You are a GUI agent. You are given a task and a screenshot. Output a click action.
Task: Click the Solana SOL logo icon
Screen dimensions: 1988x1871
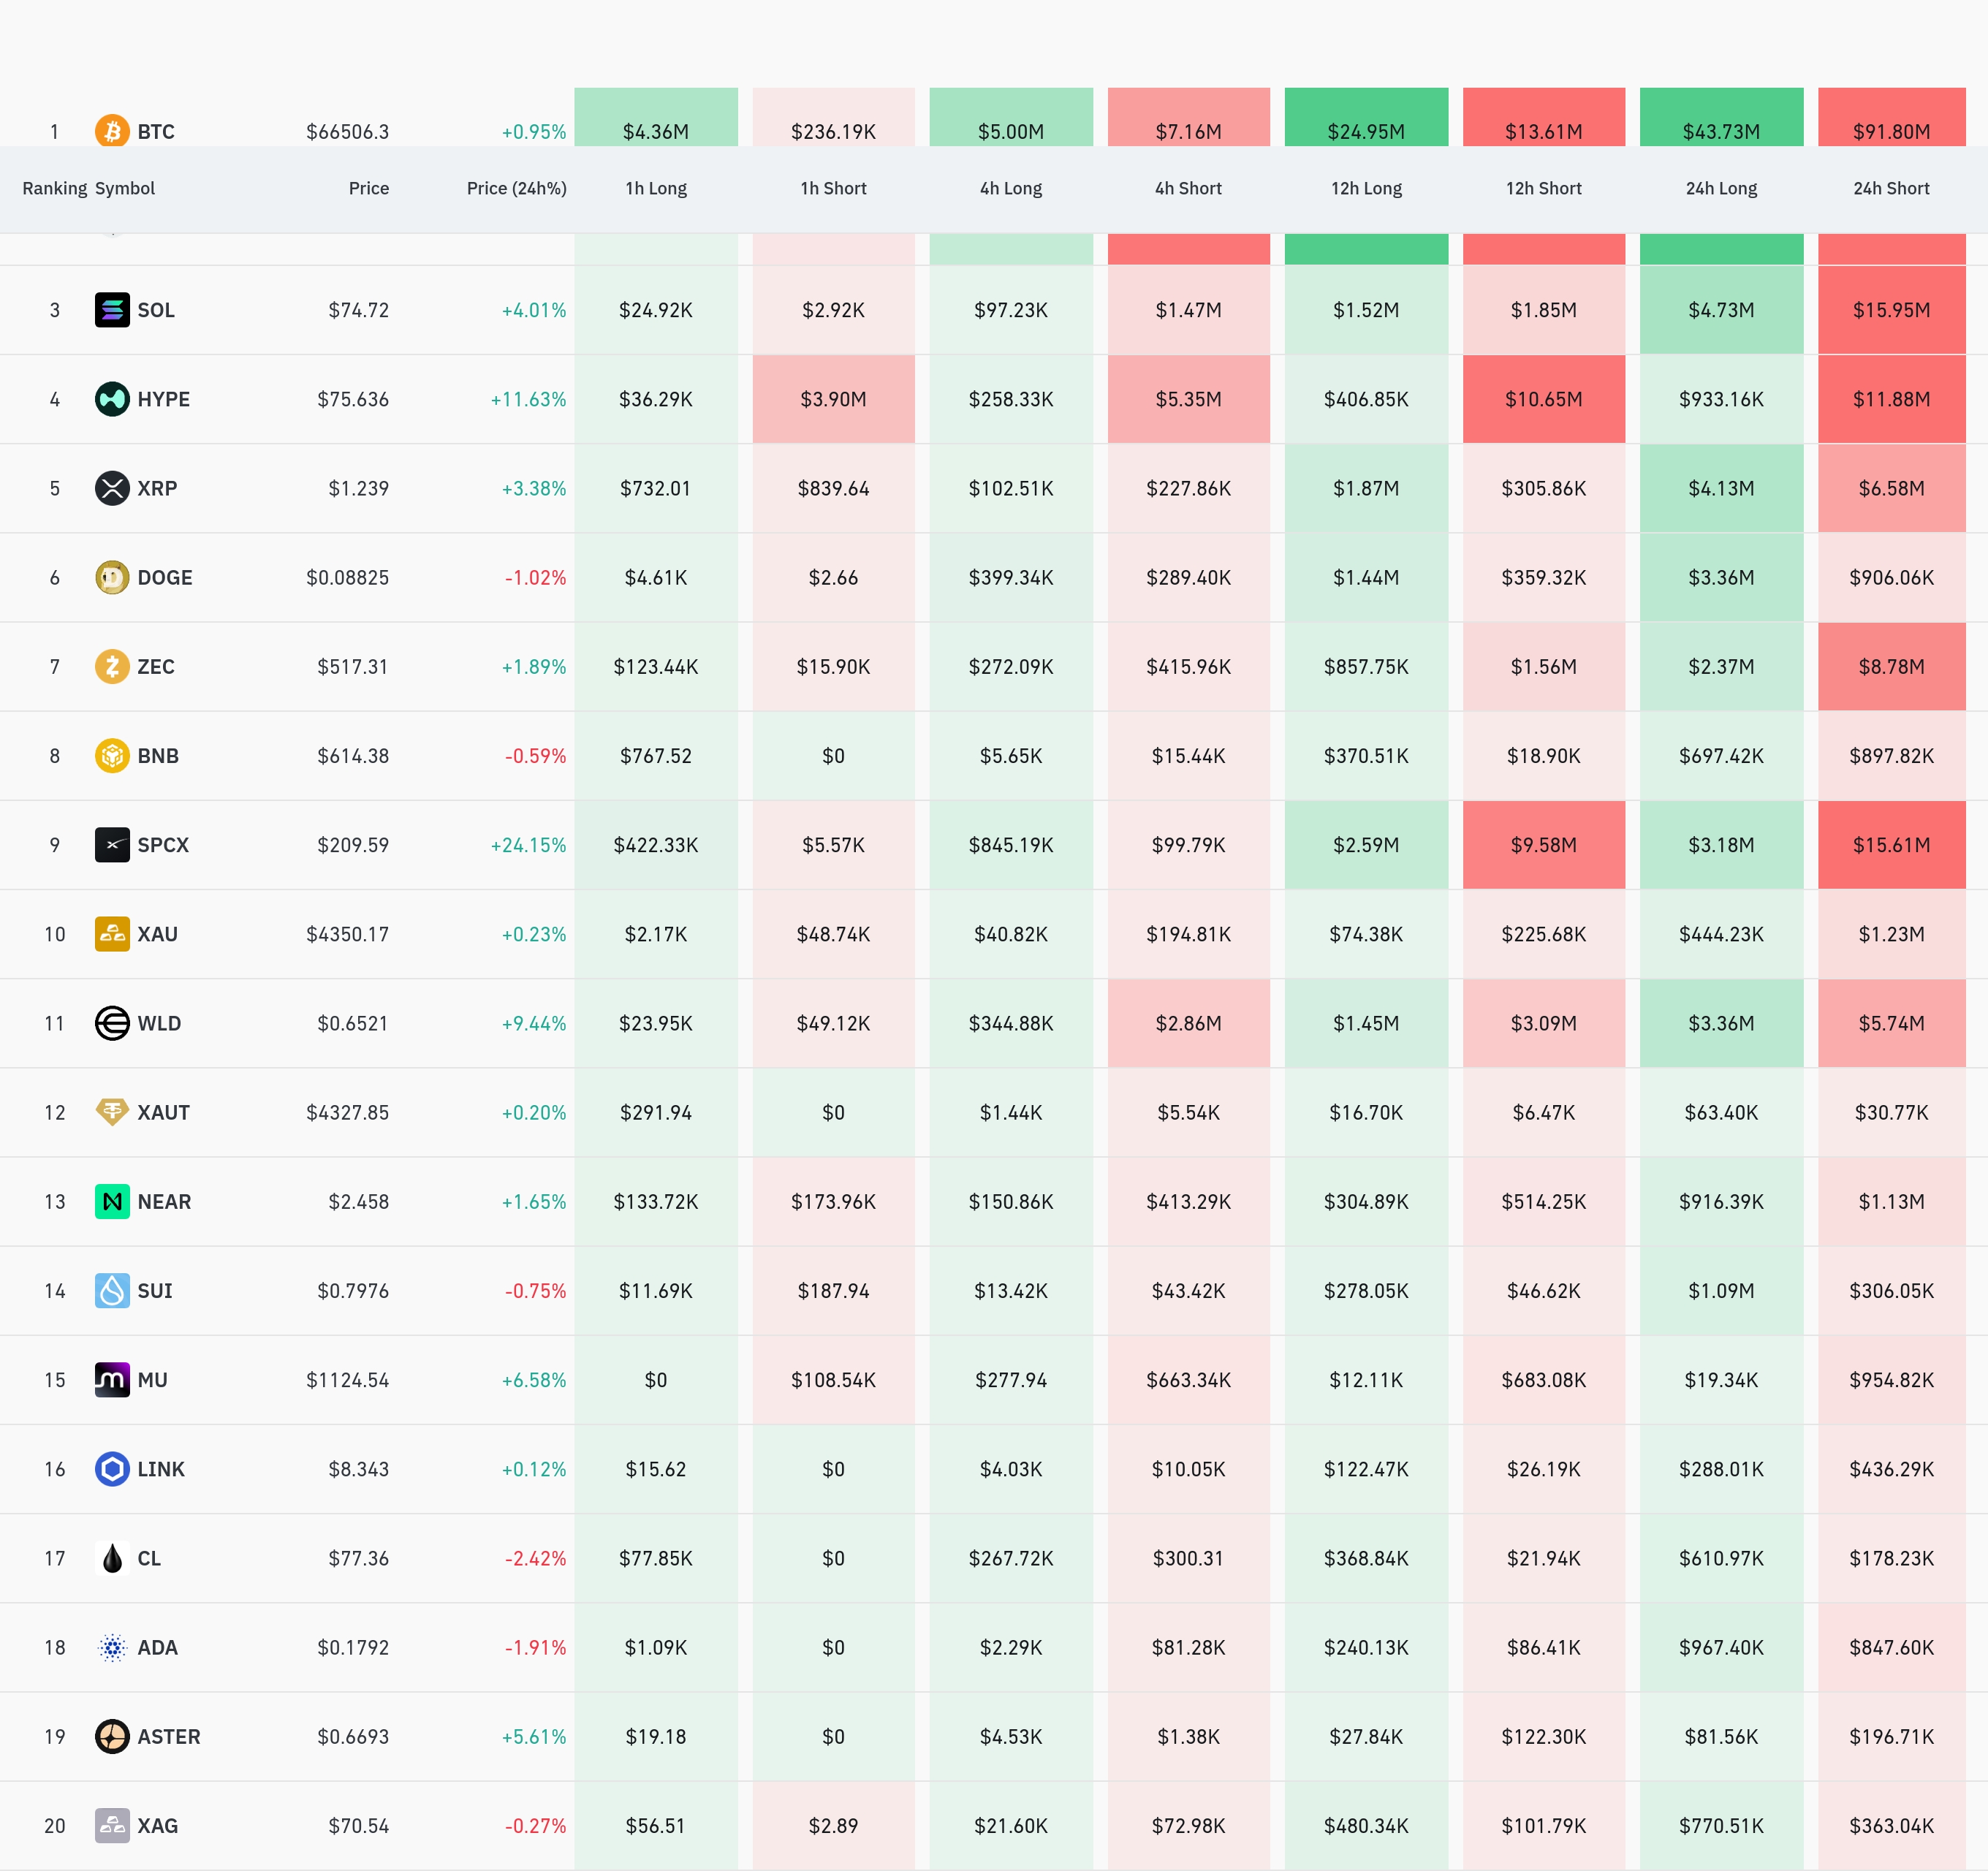(112, 310)
